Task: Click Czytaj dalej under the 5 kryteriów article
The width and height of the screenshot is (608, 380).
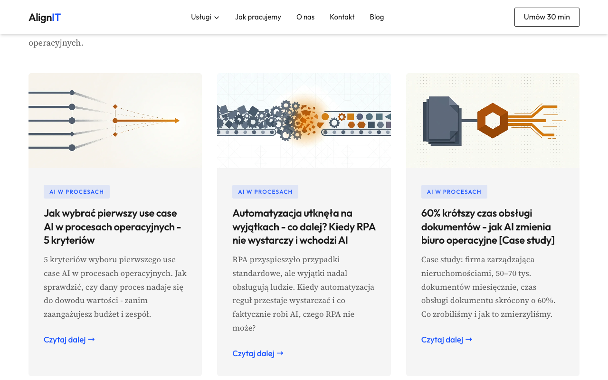Action: pos(69,340)
